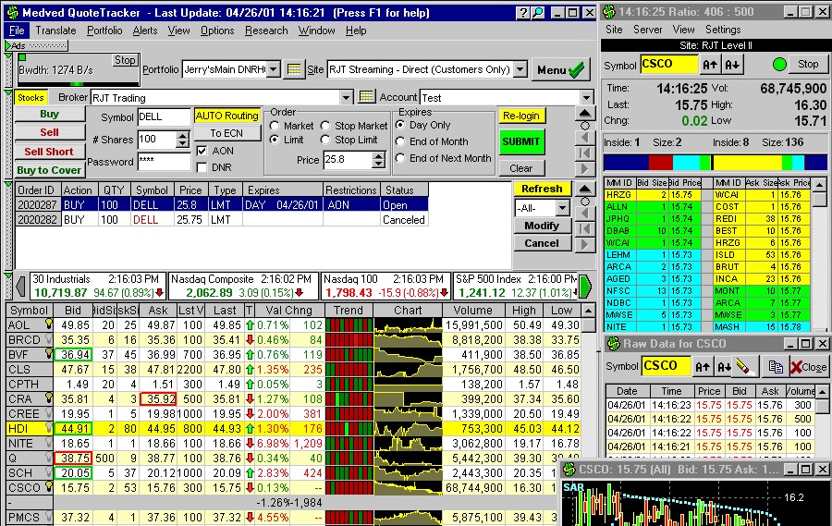
Task: Click CSCO symbol down arrow in Level II
Action: pos(732,65)
